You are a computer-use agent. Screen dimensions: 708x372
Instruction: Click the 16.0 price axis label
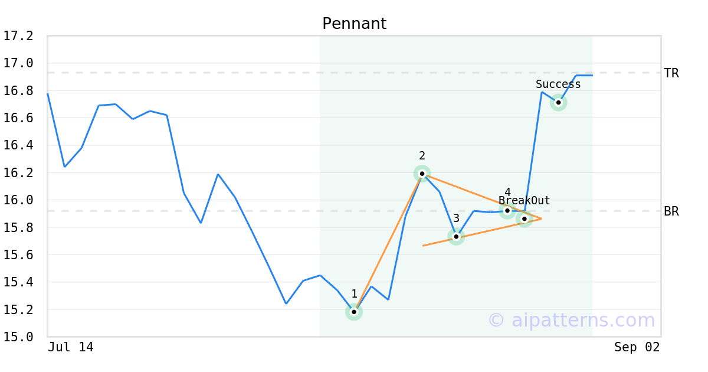click(x=18, y=200)
